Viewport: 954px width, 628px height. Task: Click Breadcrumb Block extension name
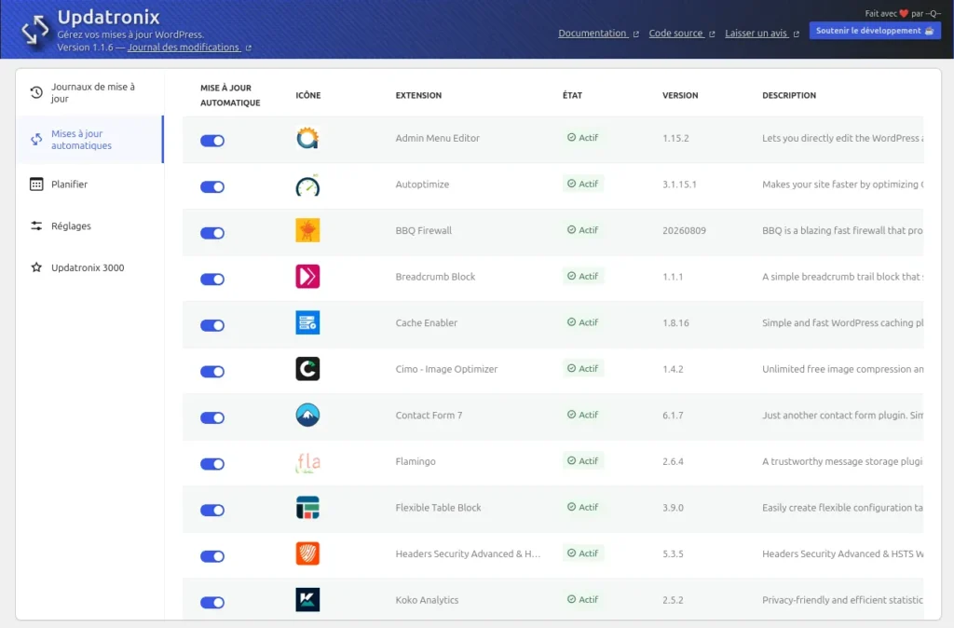coord(435,277)
